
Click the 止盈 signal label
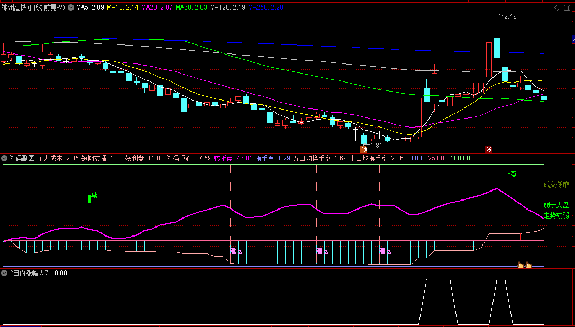point(511,175)
